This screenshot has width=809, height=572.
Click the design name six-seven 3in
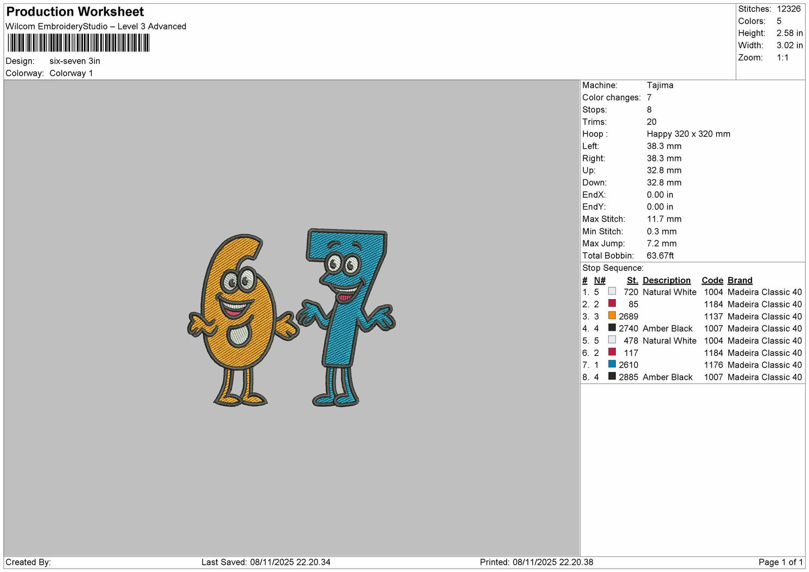pyautogui.click(x=75, y=61)
